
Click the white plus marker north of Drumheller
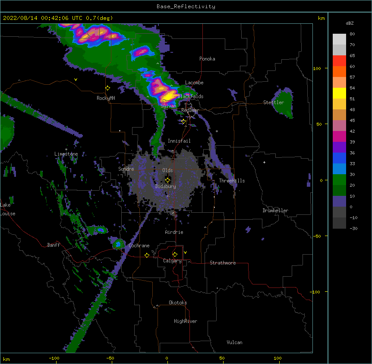point(264,162)
